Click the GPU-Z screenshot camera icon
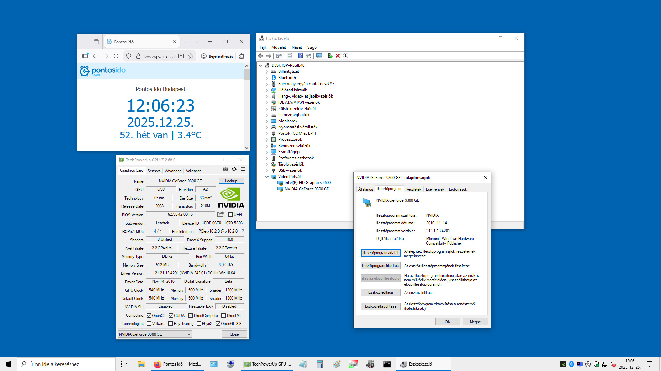This screenshot has width=661, height=371. click(225, 169)
